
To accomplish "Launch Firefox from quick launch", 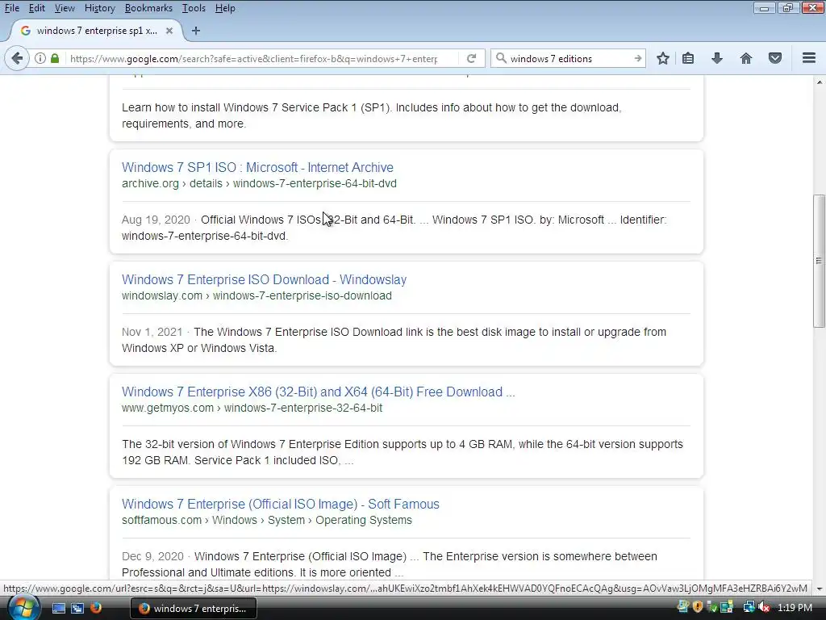I will (x=96, y=609).
